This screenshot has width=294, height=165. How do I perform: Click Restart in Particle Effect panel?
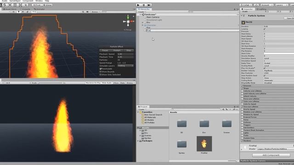[x=117, y=50]
